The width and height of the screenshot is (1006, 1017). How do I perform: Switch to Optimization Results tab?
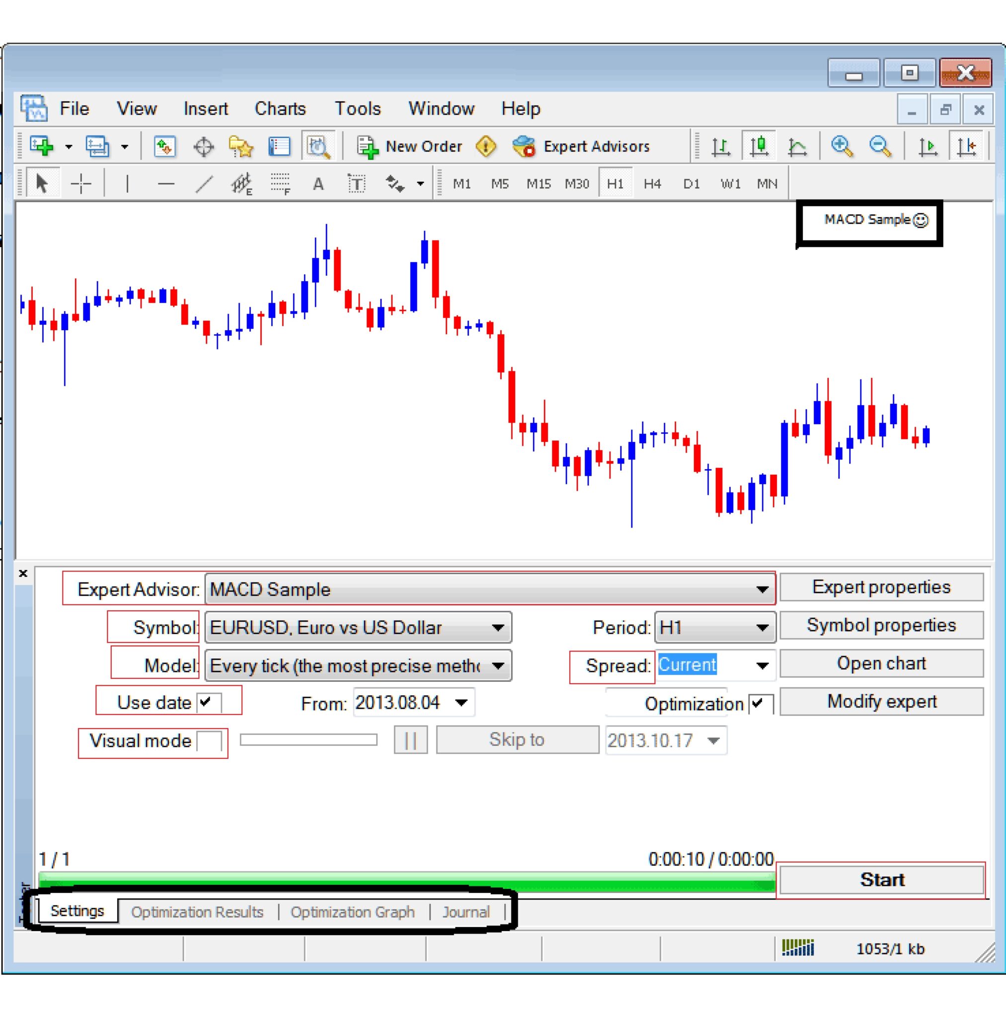[197, 912]
